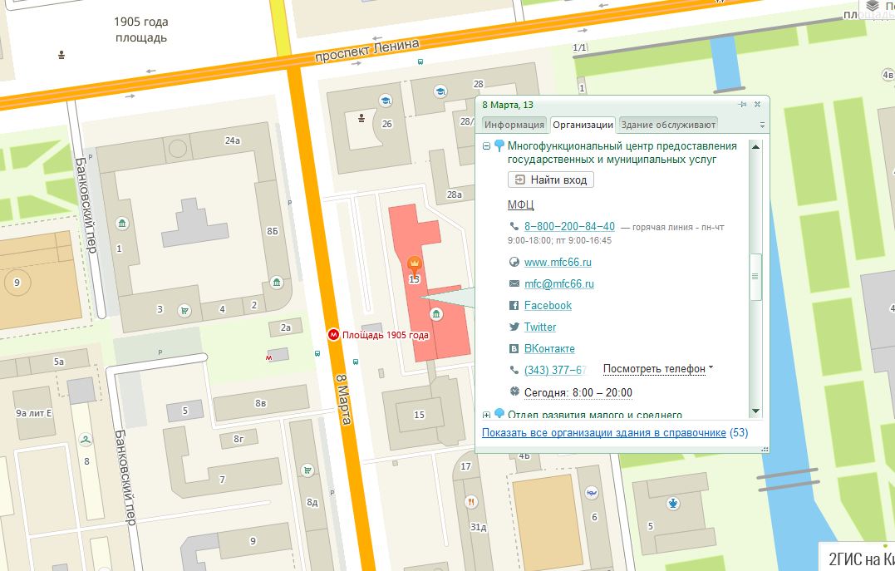The height and width of the screenshot is (571, 895).
Task: Click the clock icon beside Сегодня hours
Action: (514, 391)
